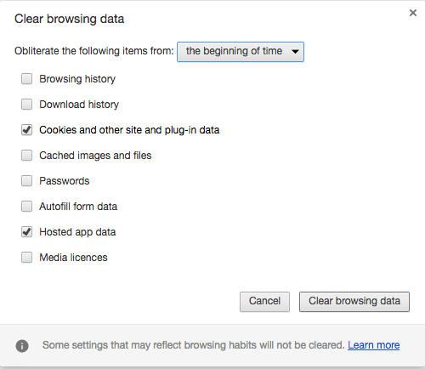The height and width of the screenshot is (369, 425).
Task: Select 'the beginning of time' combo box
Action: coord(241,52)
